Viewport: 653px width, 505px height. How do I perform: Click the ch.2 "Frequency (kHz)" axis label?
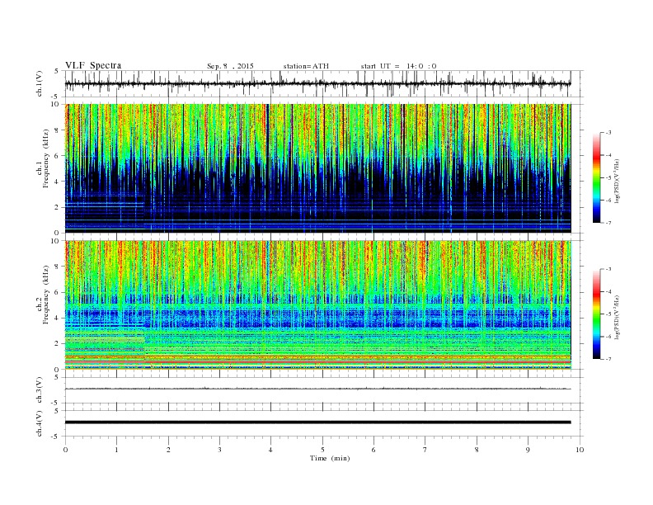(x=46, y=295)
